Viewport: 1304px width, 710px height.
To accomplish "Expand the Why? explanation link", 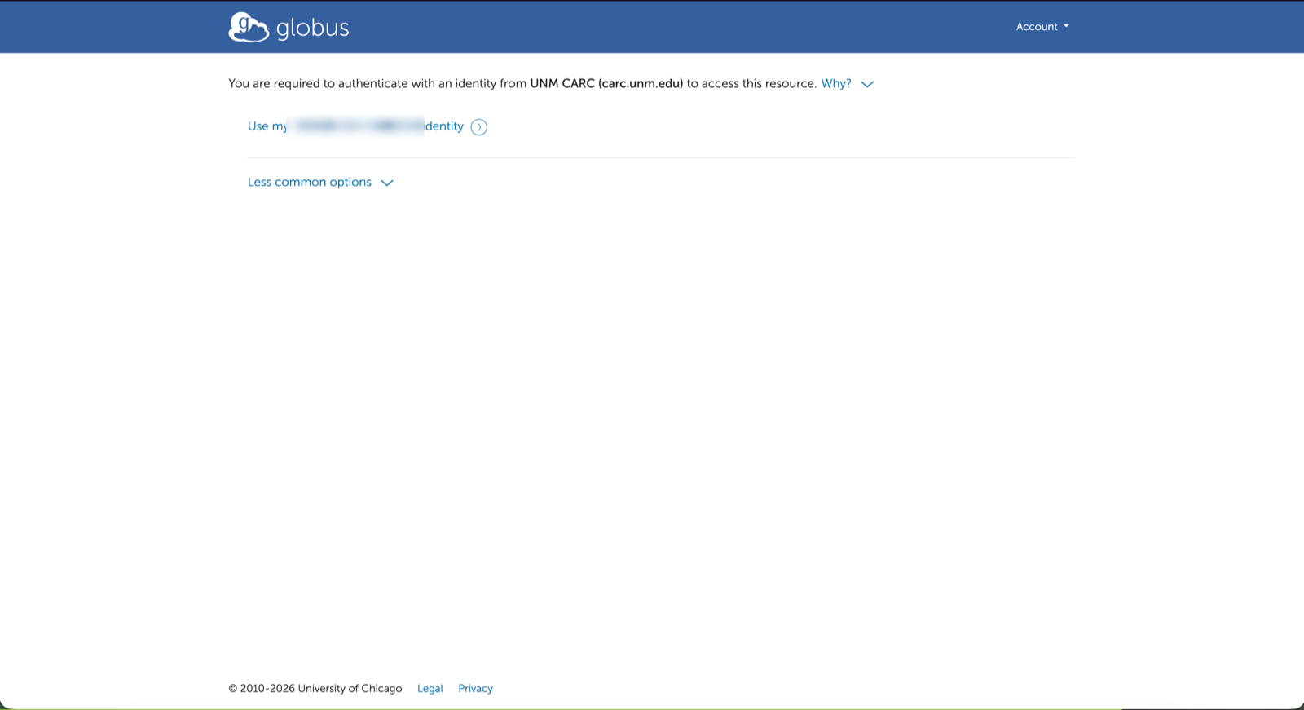I will coord(836,83).
